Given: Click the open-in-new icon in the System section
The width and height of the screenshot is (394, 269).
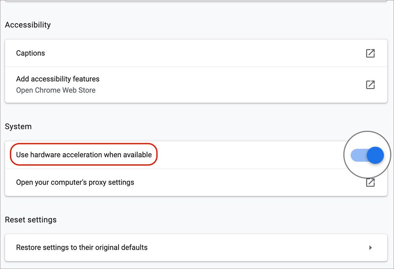Looking at the screenshot, I should pos(370,182).
